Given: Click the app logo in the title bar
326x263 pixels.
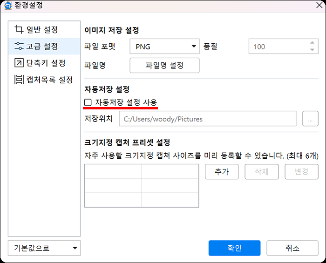Looking at the screenshot, I should point(8,6).
